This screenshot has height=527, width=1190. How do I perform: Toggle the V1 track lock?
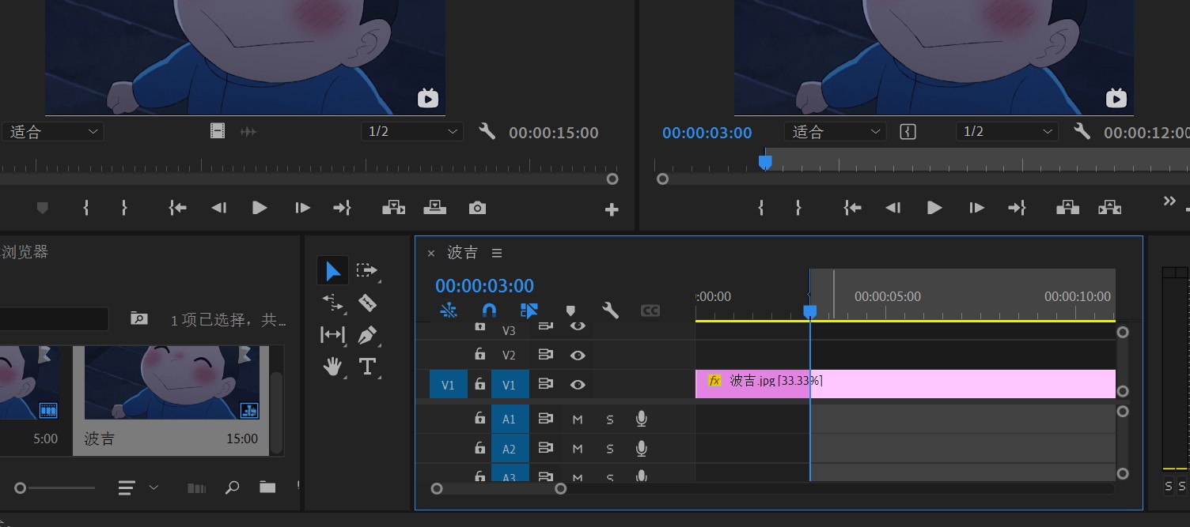479,384
